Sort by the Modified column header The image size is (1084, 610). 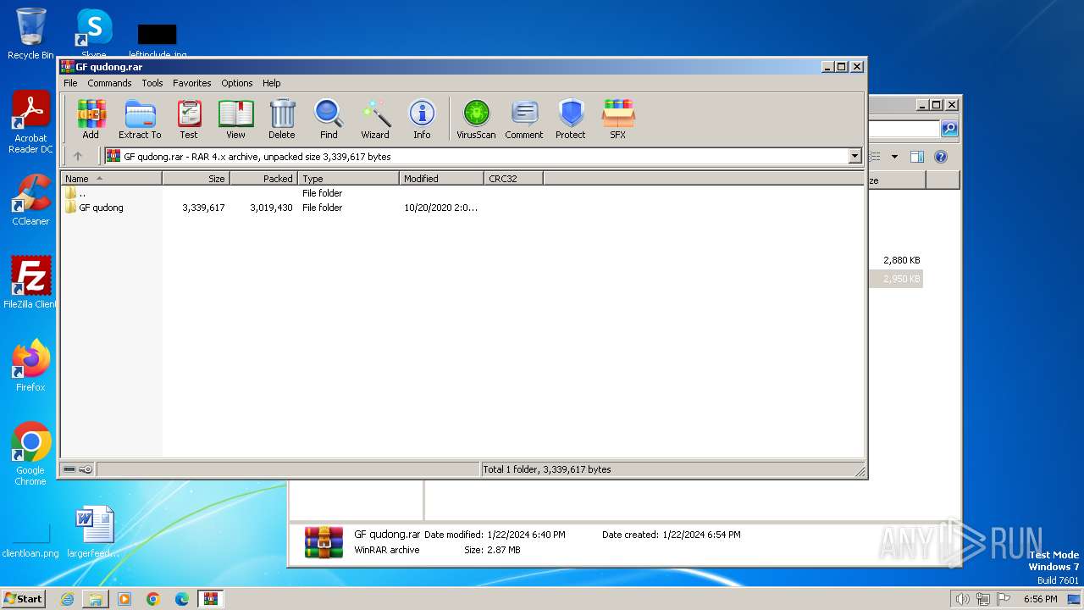(x=441, y=179)
